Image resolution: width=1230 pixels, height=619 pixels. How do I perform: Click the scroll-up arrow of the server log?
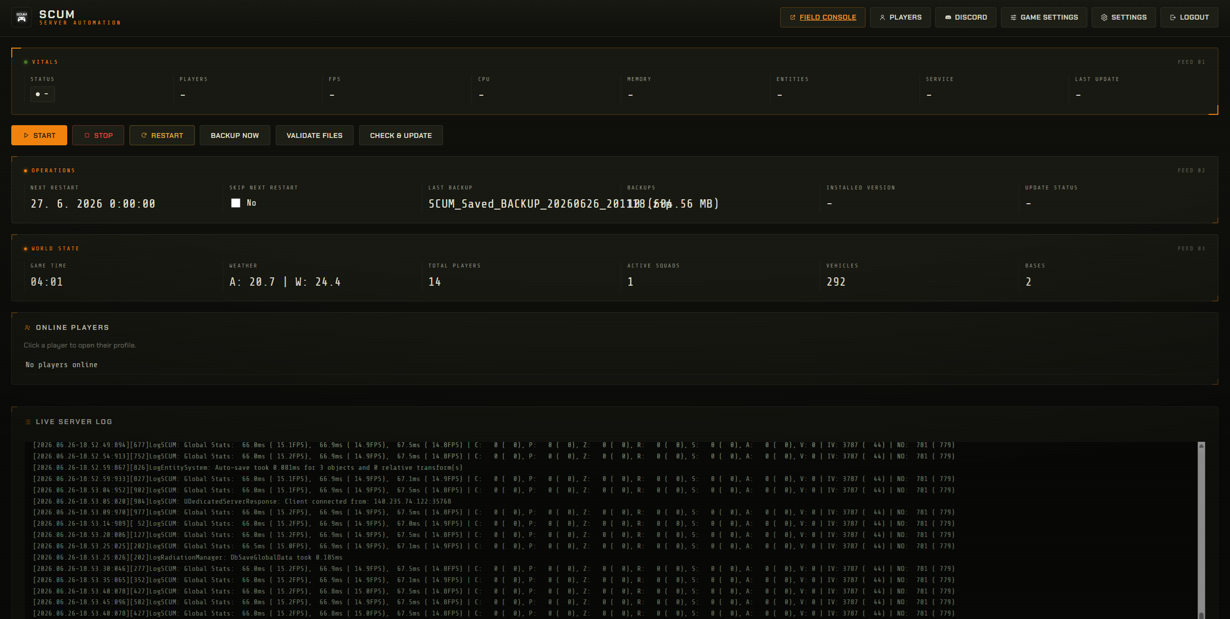1202,446
